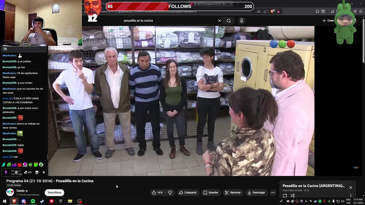
Task: Click the Brave Rewards triangle icon
Action: (x=278, y=11)
